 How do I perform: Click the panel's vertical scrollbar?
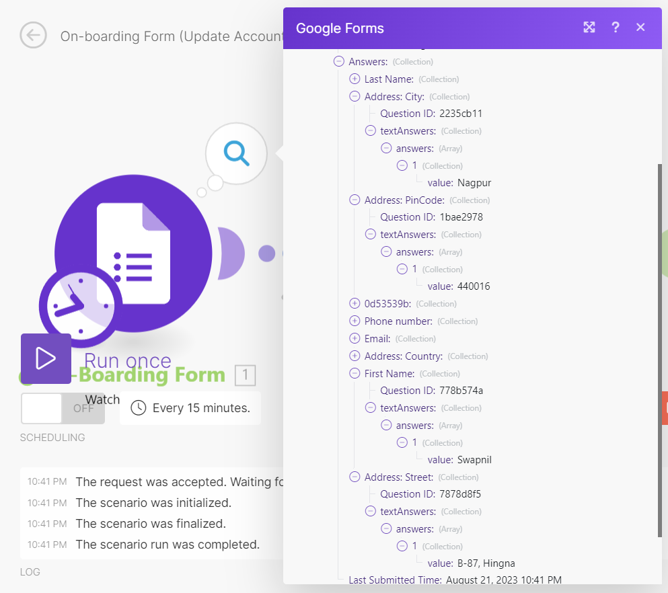pyautogui.click(x=659, y=350)
